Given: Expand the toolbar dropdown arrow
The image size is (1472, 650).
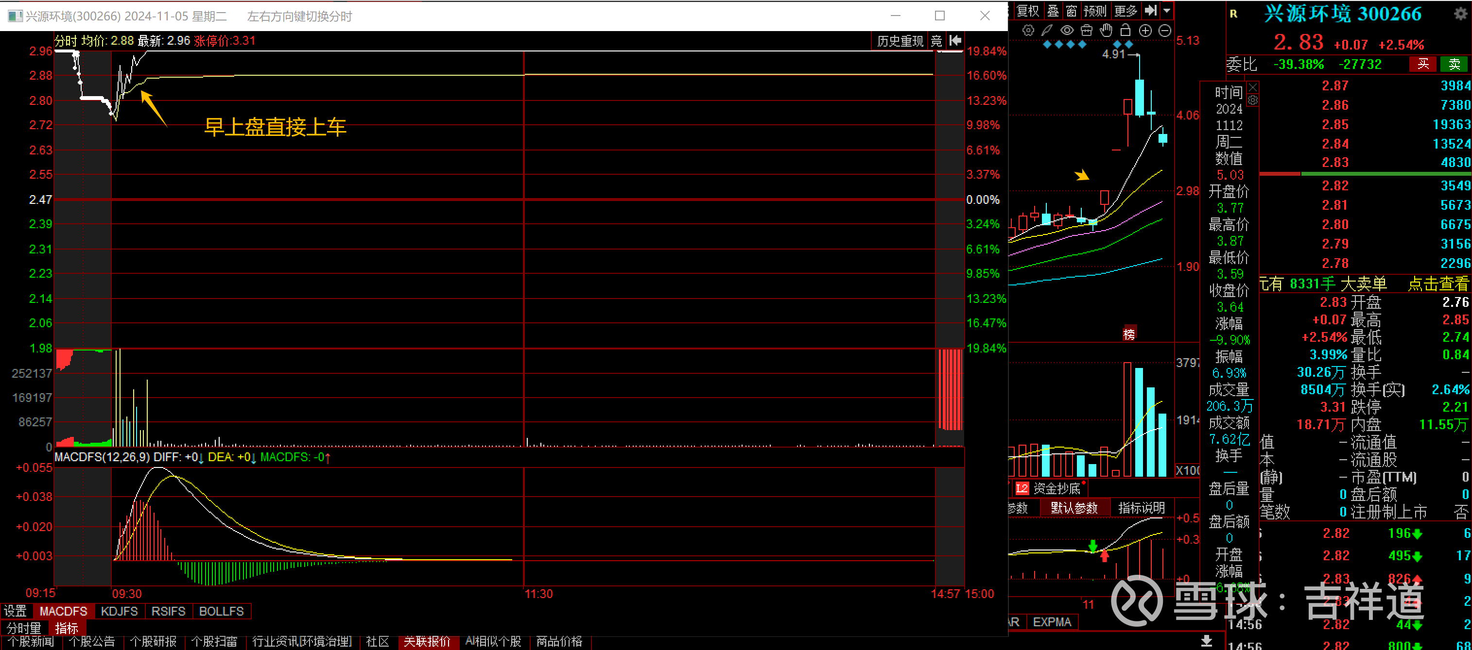Looking at the screenshot, I should click(x=1167, y=10).
